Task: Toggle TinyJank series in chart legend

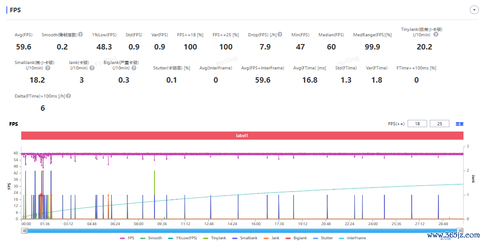Action: pos(214,238)
